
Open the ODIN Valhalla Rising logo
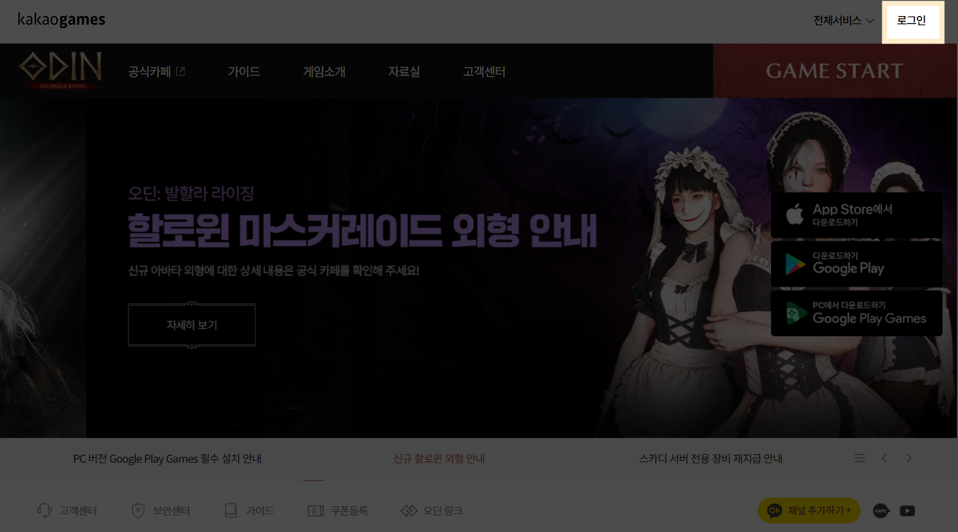(61, 70)
